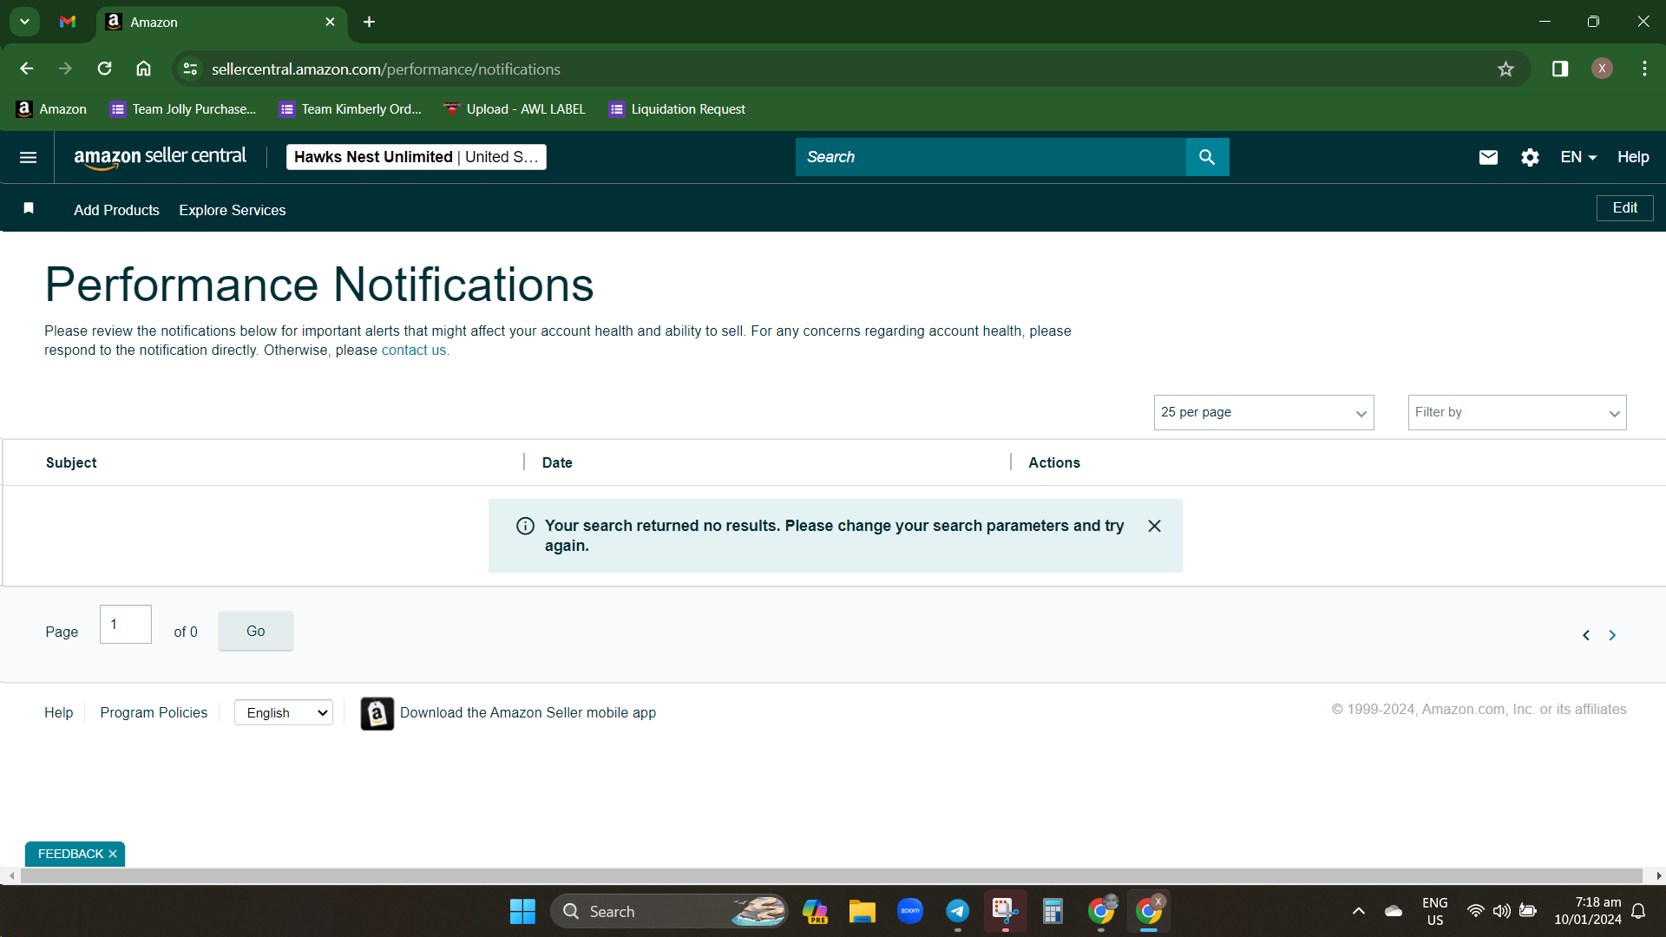
Task: Open the taskbar Search box
Action: click(669, 912)
